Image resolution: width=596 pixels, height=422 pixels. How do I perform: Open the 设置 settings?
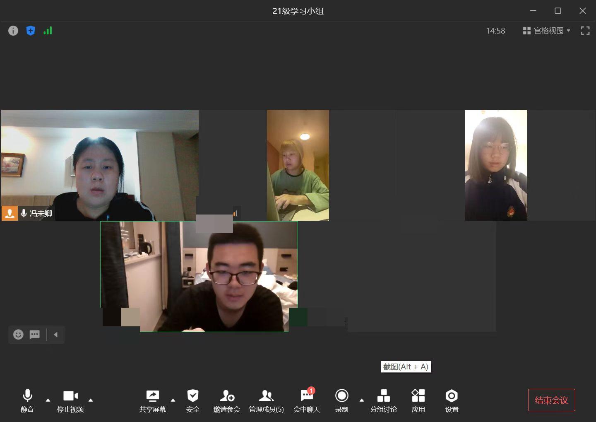(452, 400)
